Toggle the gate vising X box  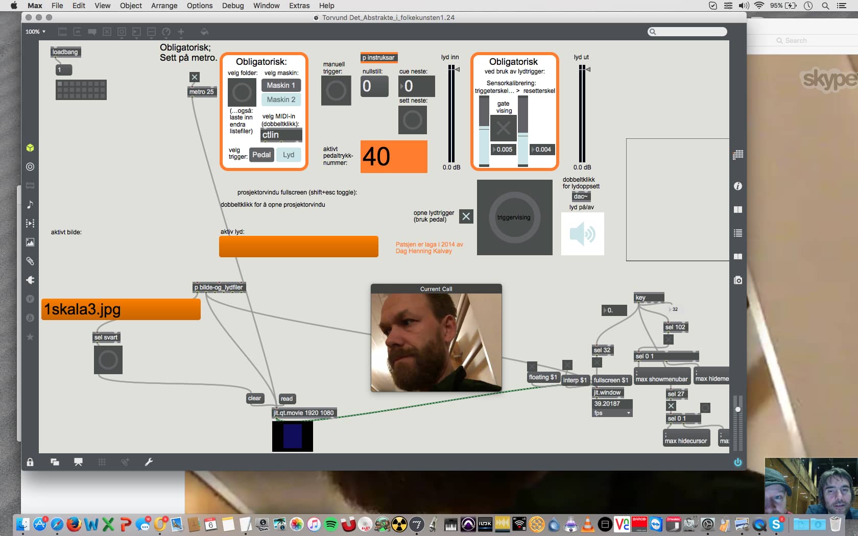pos(503,128)
